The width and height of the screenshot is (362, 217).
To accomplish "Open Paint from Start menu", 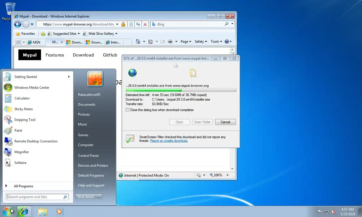I will pos(38,131).
